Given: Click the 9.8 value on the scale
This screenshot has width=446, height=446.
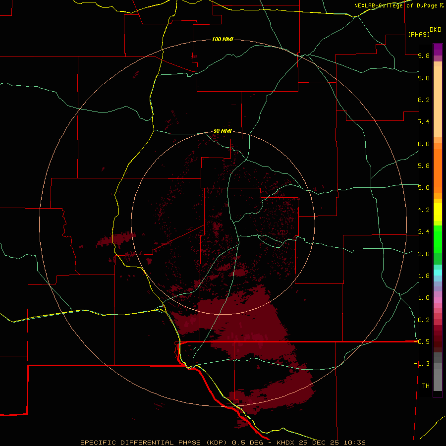Looking at the screenshot, I should click(x=424, y=56).
